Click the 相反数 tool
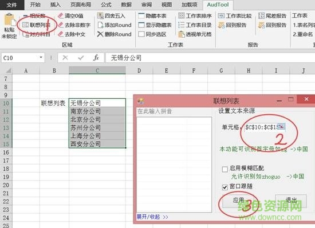315x228 pixels. pos(34,16)
